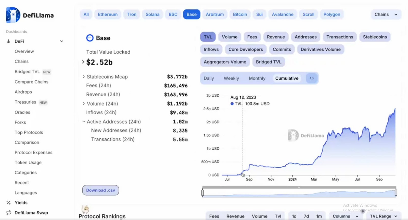This screenshot has height=220, width=408.
Task: Switch to the BSC chain tab
Action: [173, 14]
